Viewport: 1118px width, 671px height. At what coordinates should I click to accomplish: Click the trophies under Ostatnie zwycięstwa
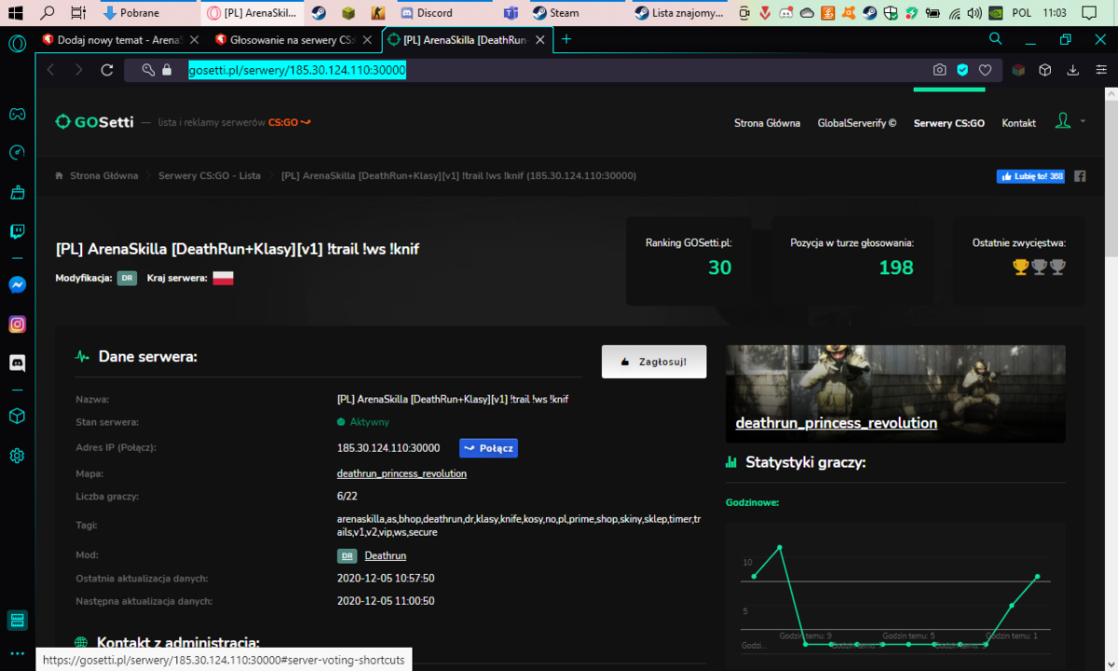pyautogui.click(x=1040, y=267)
